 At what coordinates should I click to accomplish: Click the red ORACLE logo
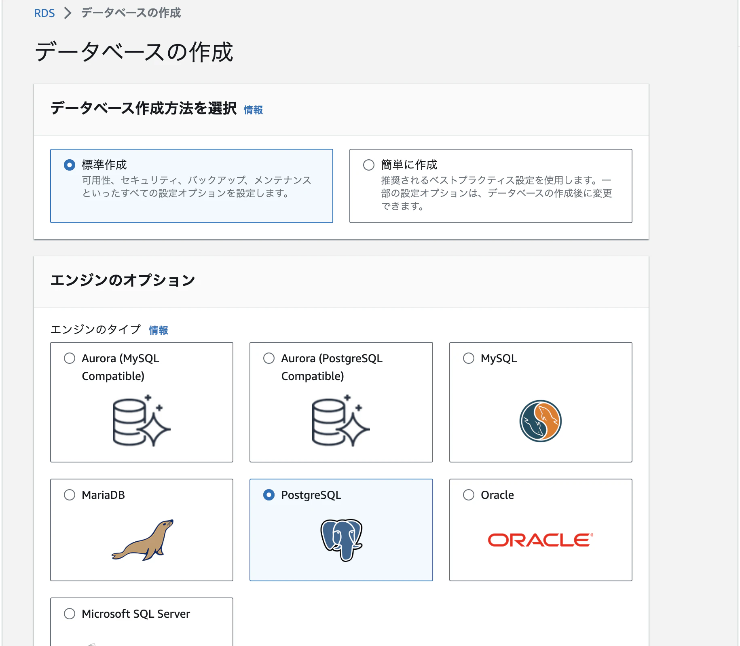coord(541,540)
